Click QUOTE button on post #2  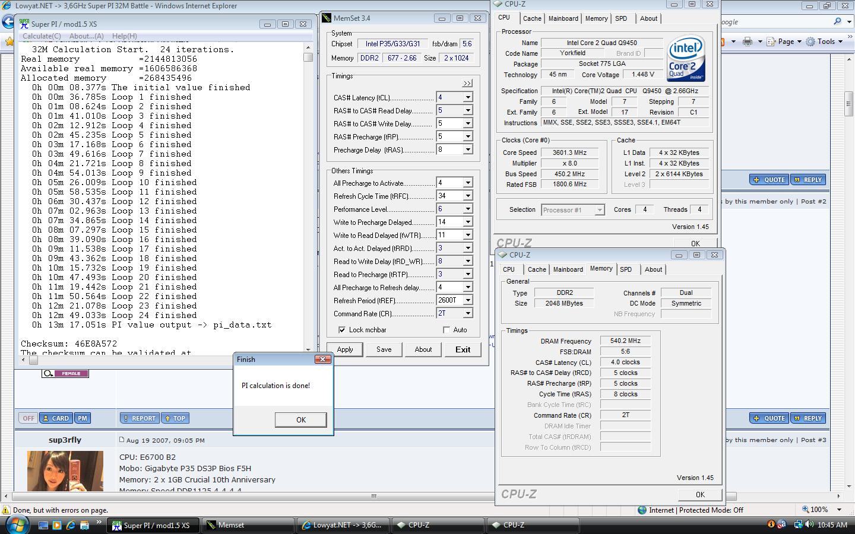click(769, 180)
